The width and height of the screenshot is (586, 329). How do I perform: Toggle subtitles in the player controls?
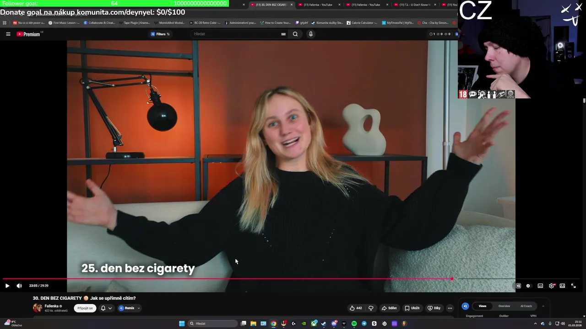pos(540,286)
